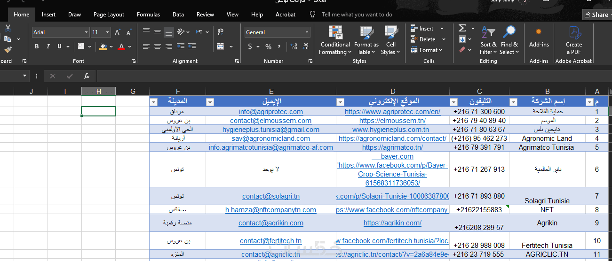
Task: Click the center horizontally icon
Action: click(x=158, y=46)
